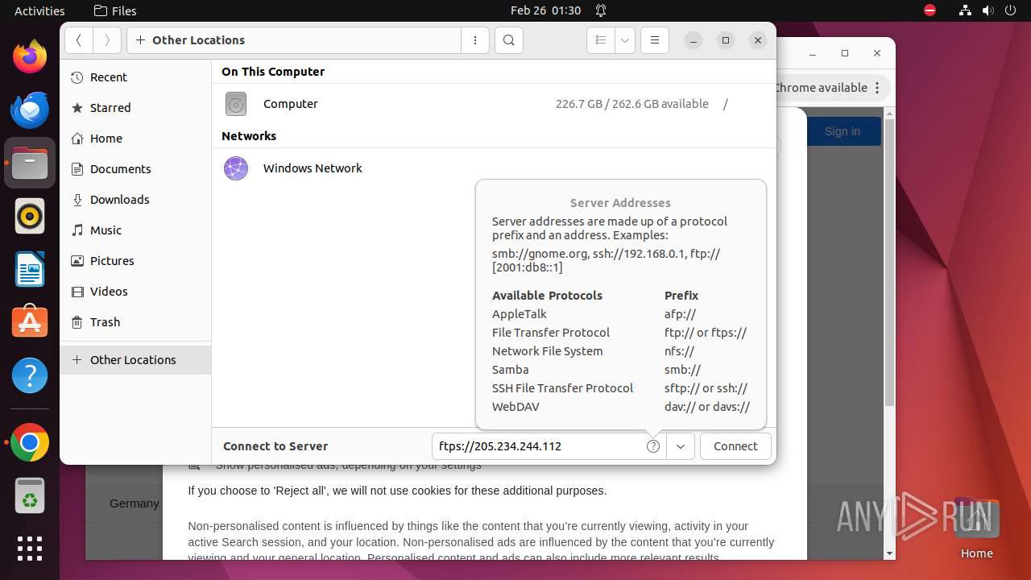Image resolution: width=1031 pixels, height=580 pixels.
Task: Expand recent server addresses dropdown
Action: pos(681,446)
